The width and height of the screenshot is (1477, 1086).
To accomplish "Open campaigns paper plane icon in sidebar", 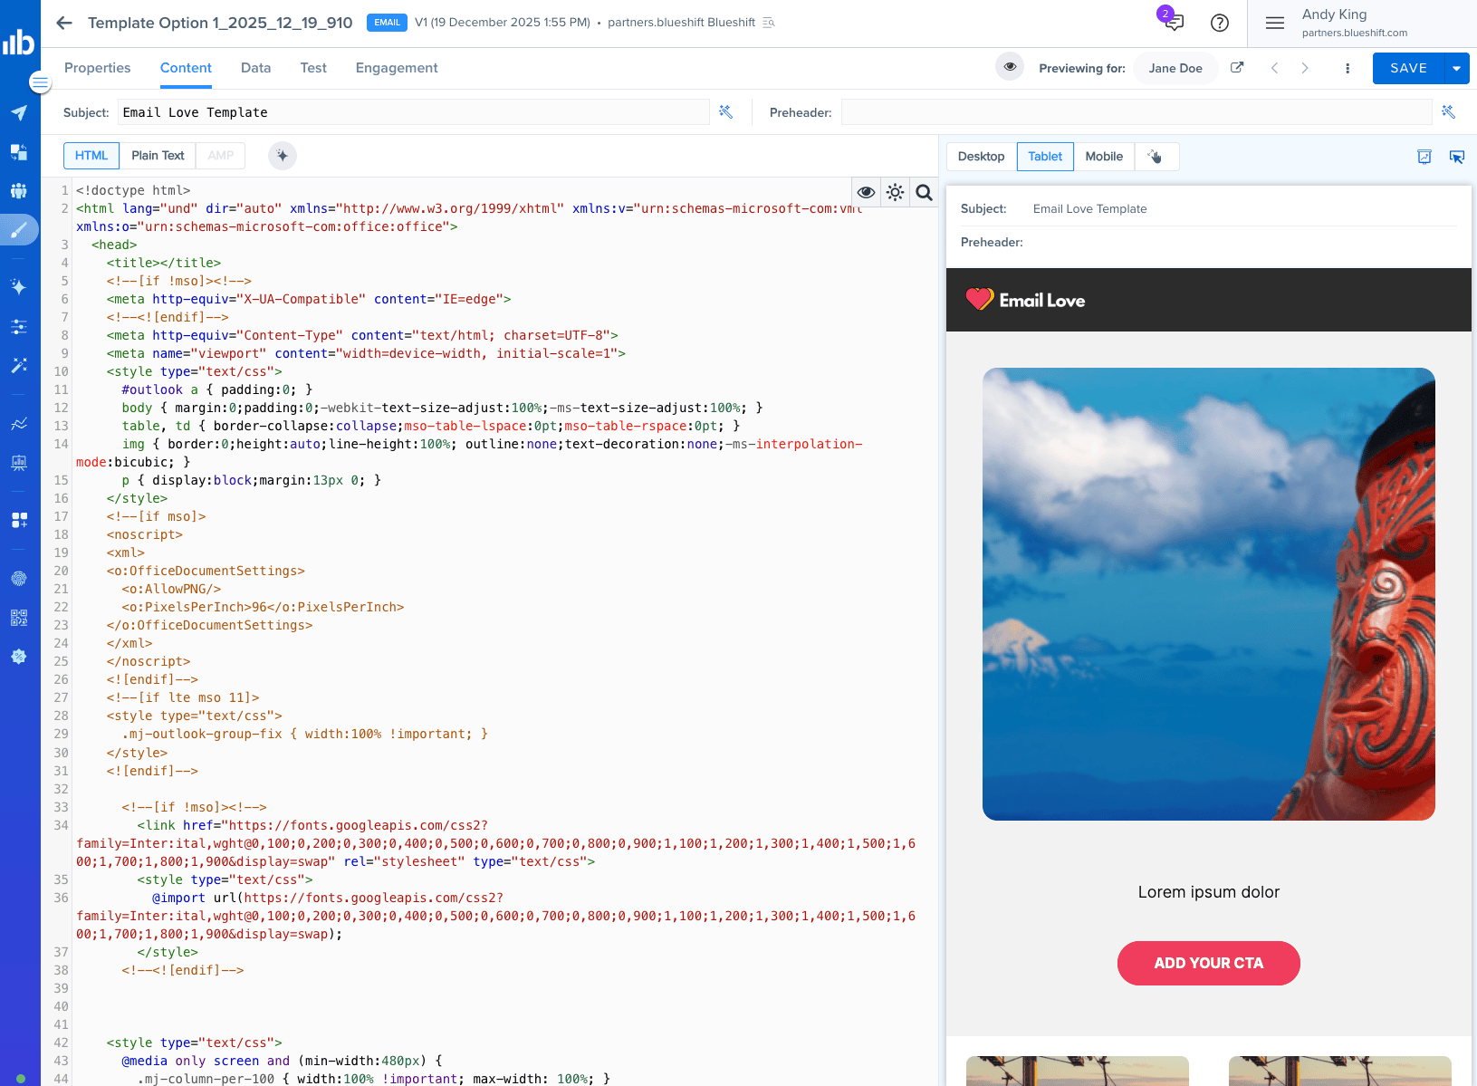I will tap(19, 113).
